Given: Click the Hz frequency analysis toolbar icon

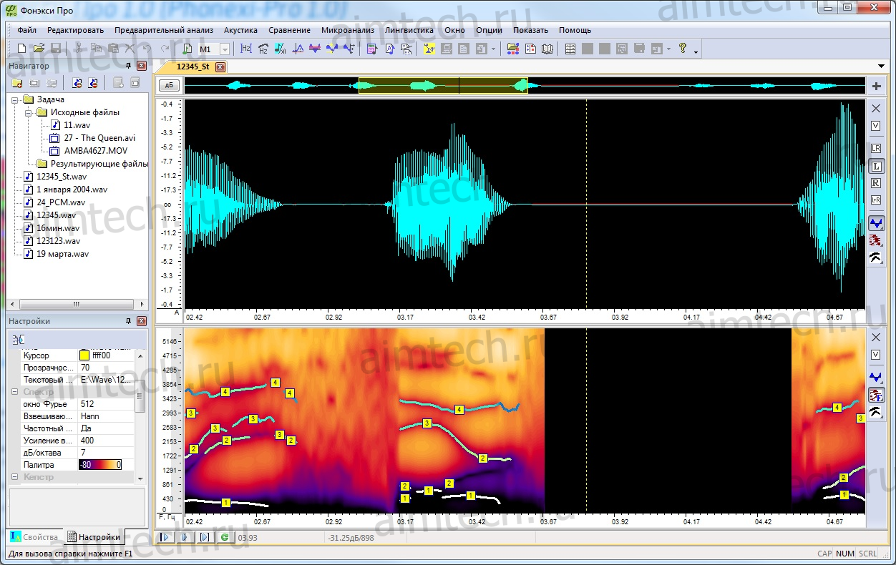Looking at the screenshot, I should [x=246, y=49].
